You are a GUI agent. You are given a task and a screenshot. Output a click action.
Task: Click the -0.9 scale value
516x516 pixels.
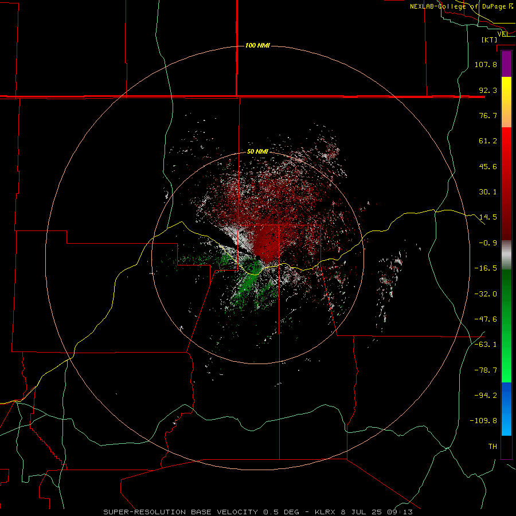click(488, 243)
